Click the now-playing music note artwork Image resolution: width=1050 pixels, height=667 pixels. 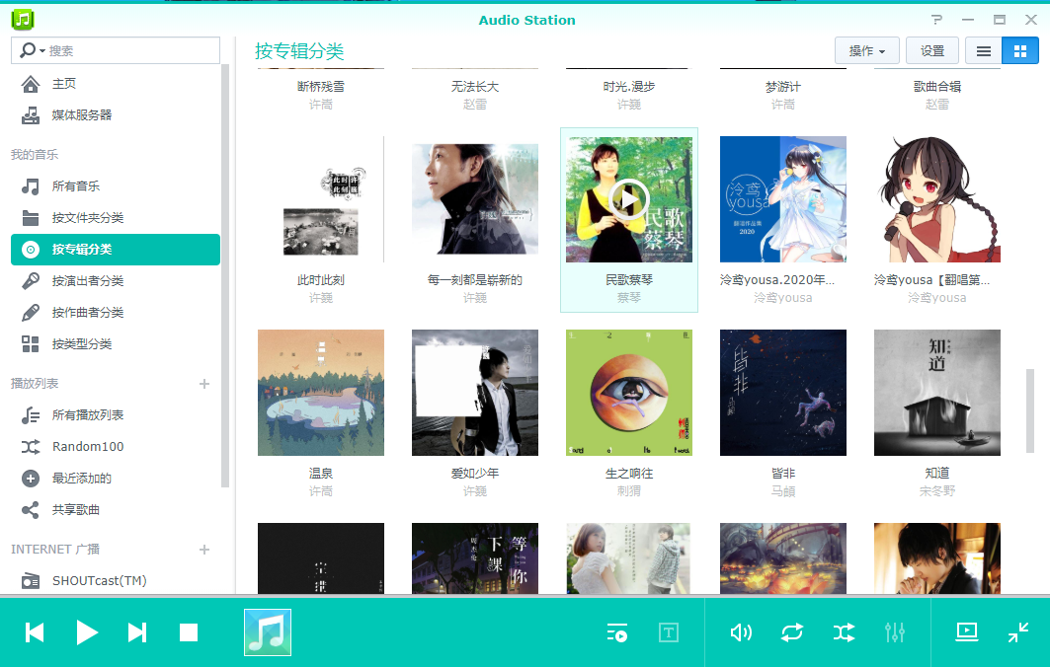267,632
